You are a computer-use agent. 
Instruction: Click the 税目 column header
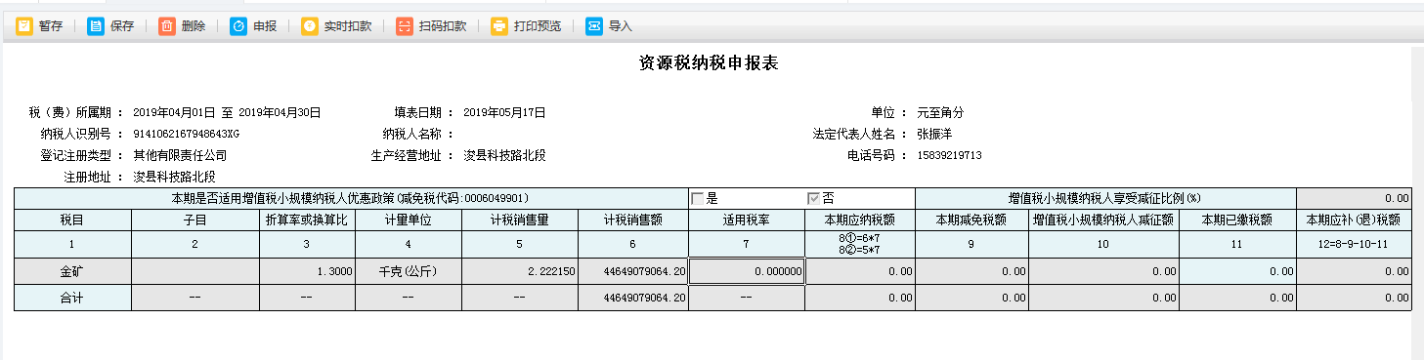[72, 220]
